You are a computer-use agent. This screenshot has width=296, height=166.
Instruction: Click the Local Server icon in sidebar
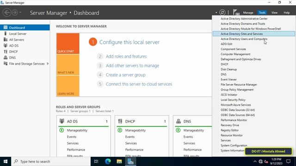(x=6, y=34)
